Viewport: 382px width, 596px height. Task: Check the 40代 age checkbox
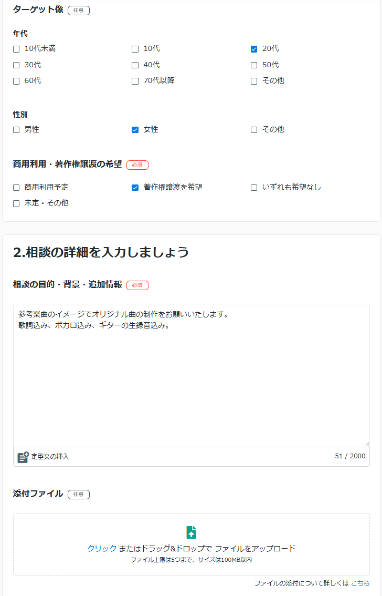click(x=135, y=65)
